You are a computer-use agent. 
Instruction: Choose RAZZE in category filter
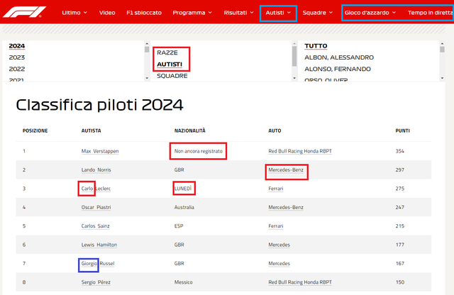point(167,52)
